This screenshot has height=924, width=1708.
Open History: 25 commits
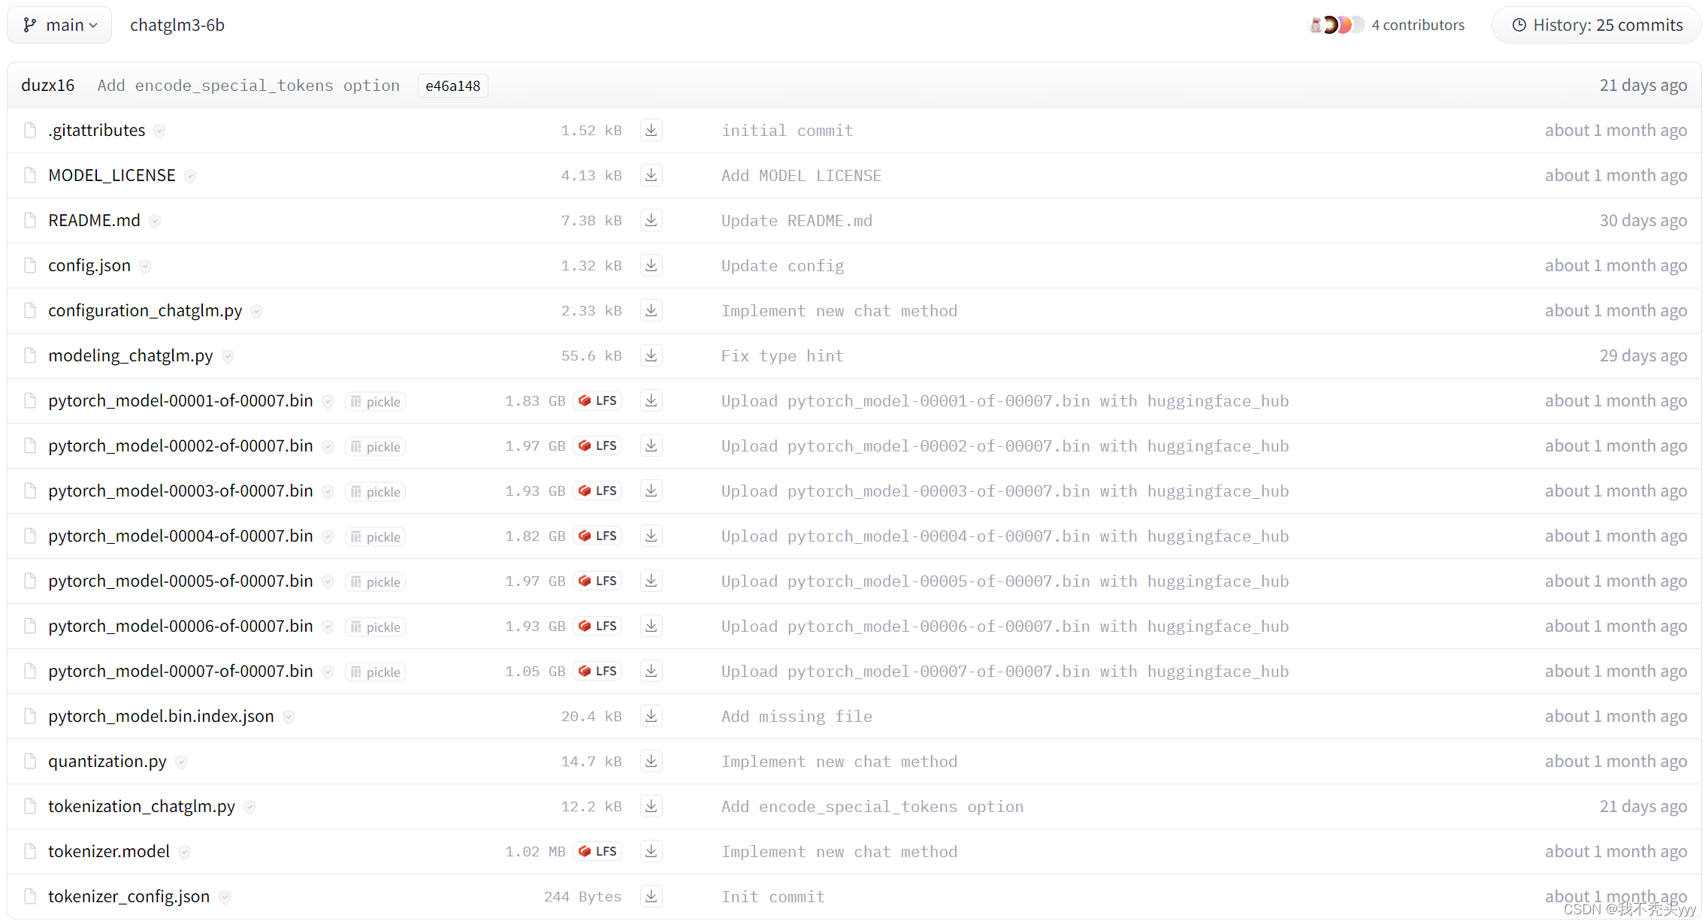tap(1597, 25)
